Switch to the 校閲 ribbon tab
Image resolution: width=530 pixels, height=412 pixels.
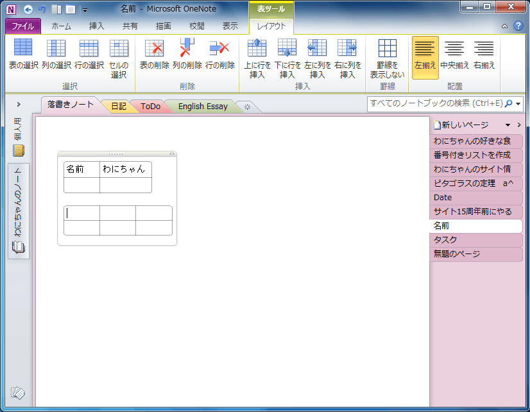coord(197,26)
